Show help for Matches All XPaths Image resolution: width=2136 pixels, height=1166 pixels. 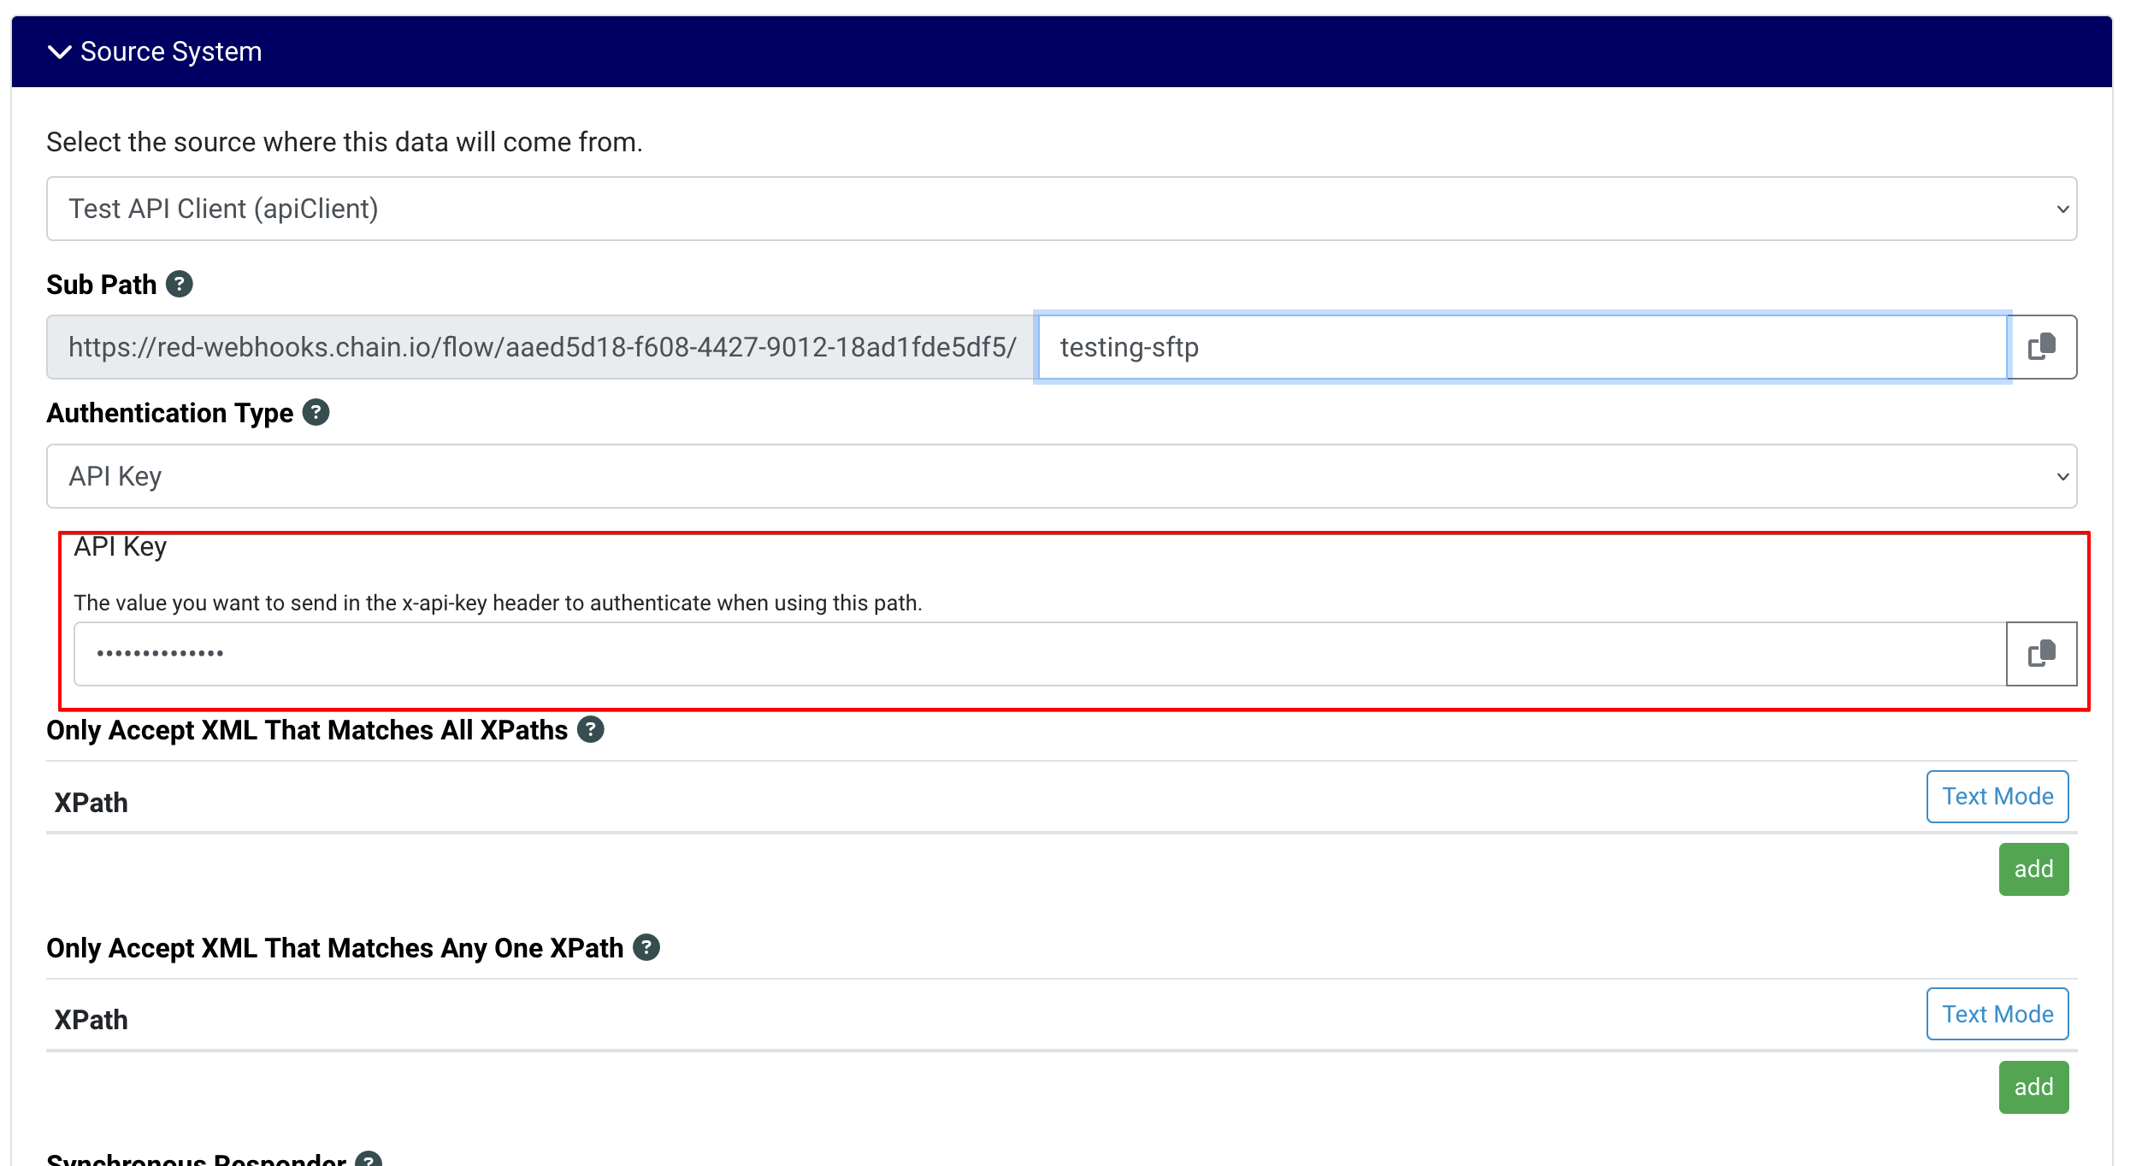(x=590, y=729)
